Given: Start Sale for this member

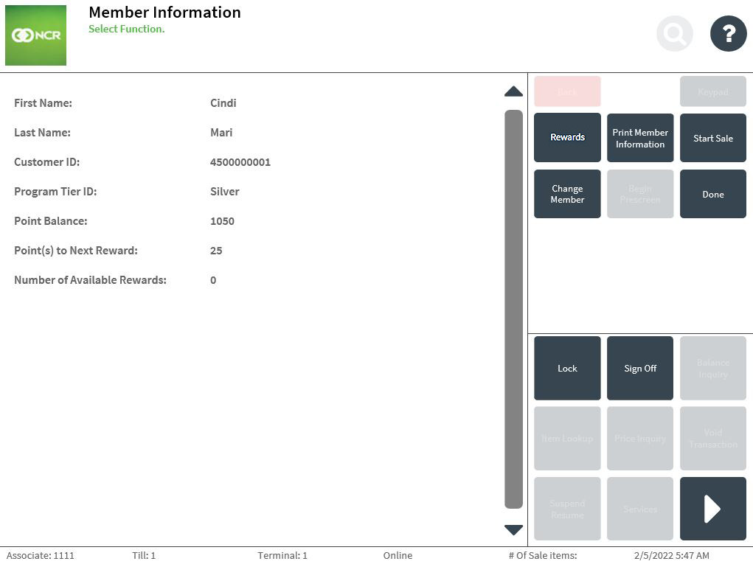Looking at the screenshot, I should [712, 138].
